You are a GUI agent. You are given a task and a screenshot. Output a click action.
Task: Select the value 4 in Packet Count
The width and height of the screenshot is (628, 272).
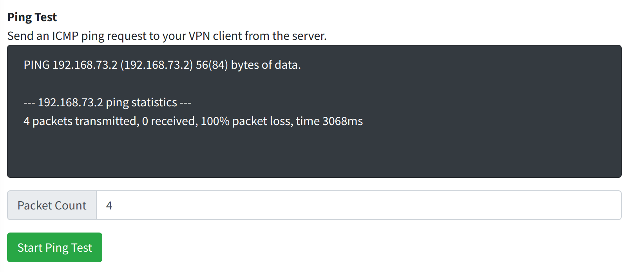tap(109, 205)
